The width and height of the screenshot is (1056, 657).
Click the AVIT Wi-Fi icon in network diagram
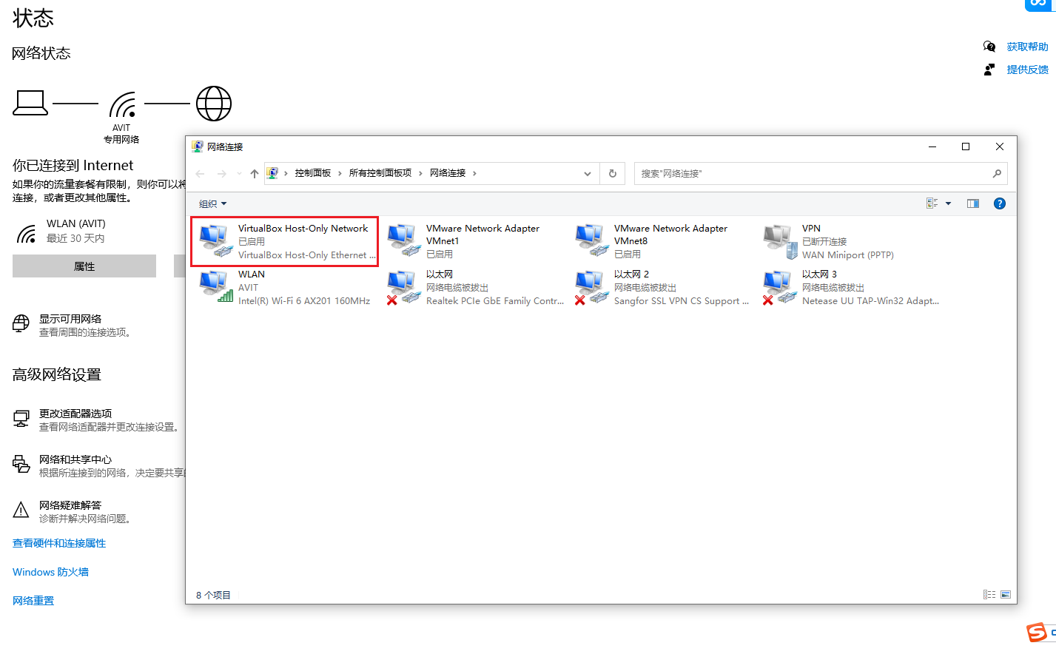click(x=122, y=104)
